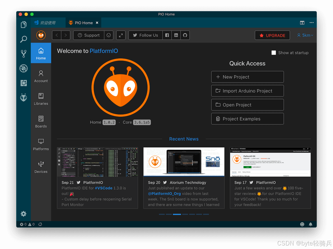Open the Sep 20 Snō board thumbnail

click(184, 162)
